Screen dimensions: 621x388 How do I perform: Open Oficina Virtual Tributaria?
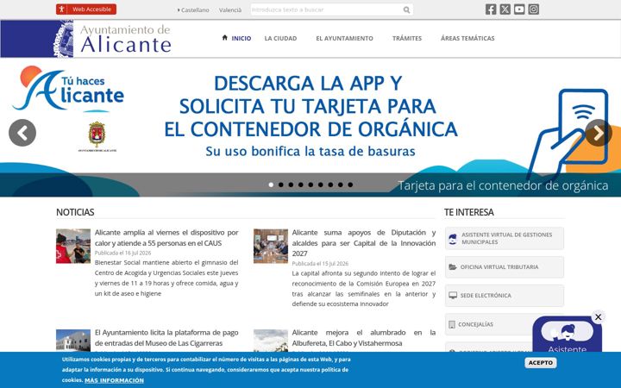pyautogui.click(x=505, y=266)
